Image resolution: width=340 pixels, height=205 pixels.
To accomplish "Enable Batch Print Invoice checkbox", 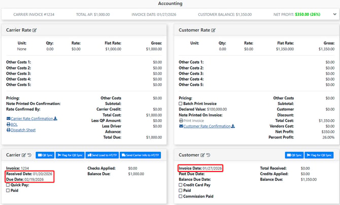I will (x=181, y=104).
